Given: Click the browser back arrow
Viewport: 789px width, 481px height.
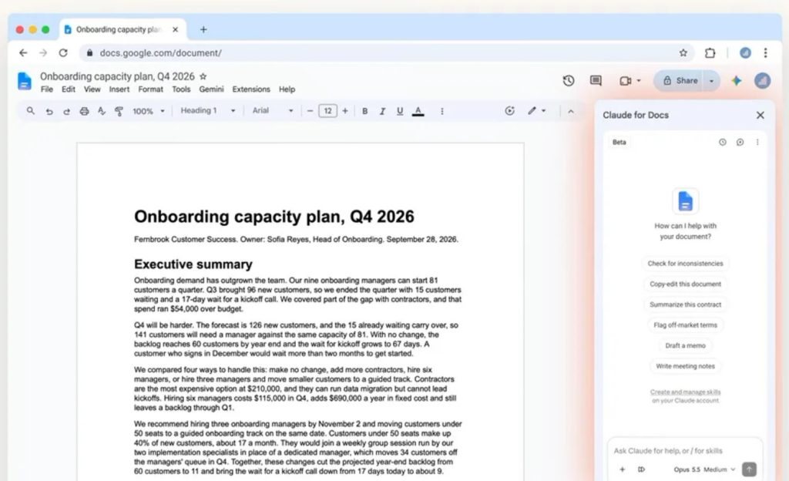Looking at the screenshot, I should 23,53.
